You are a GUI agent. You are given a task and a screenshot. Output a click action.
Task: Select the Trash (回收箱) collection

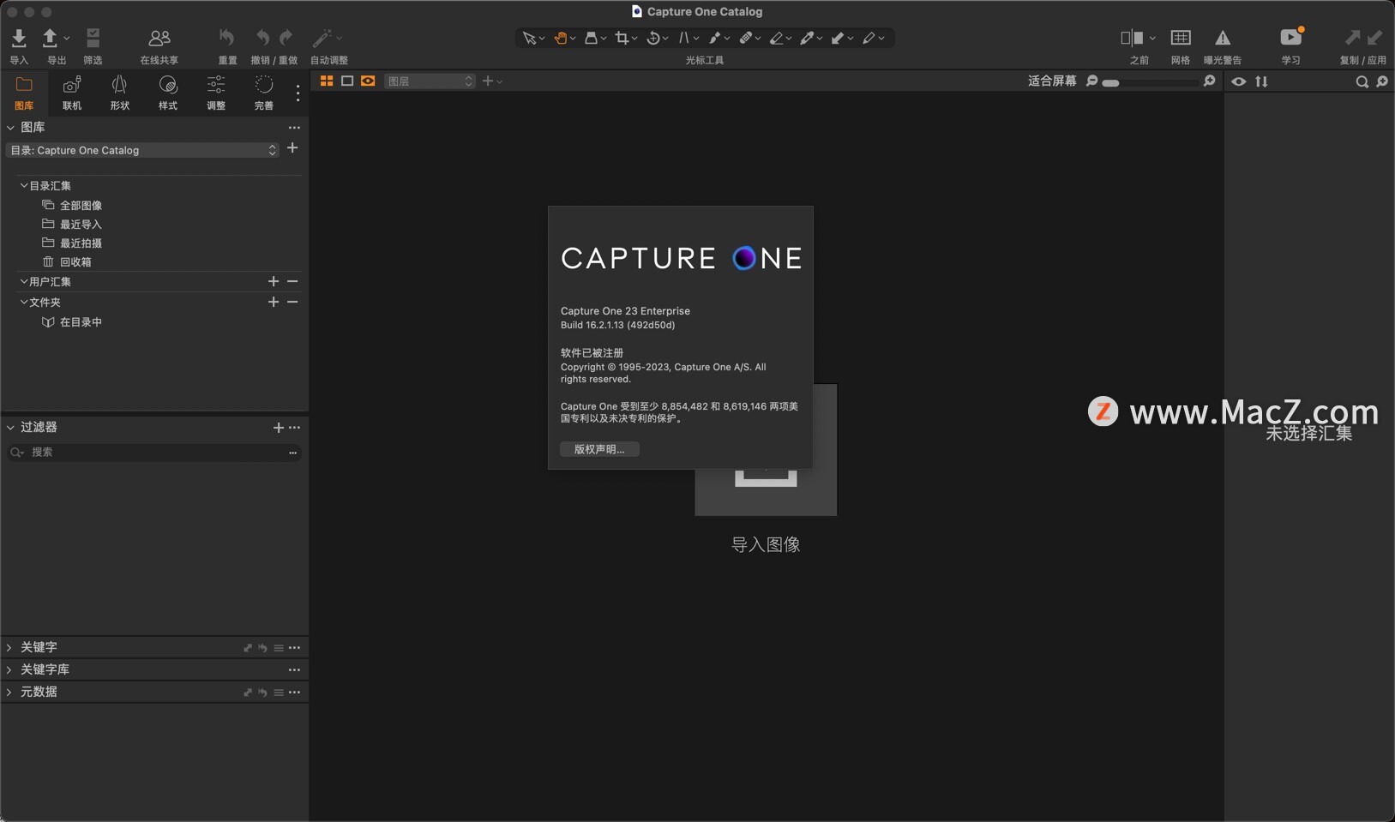coord(75,261)
